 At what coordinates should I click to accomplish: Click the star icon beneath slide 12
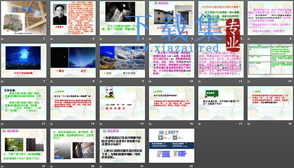(249, 81)
